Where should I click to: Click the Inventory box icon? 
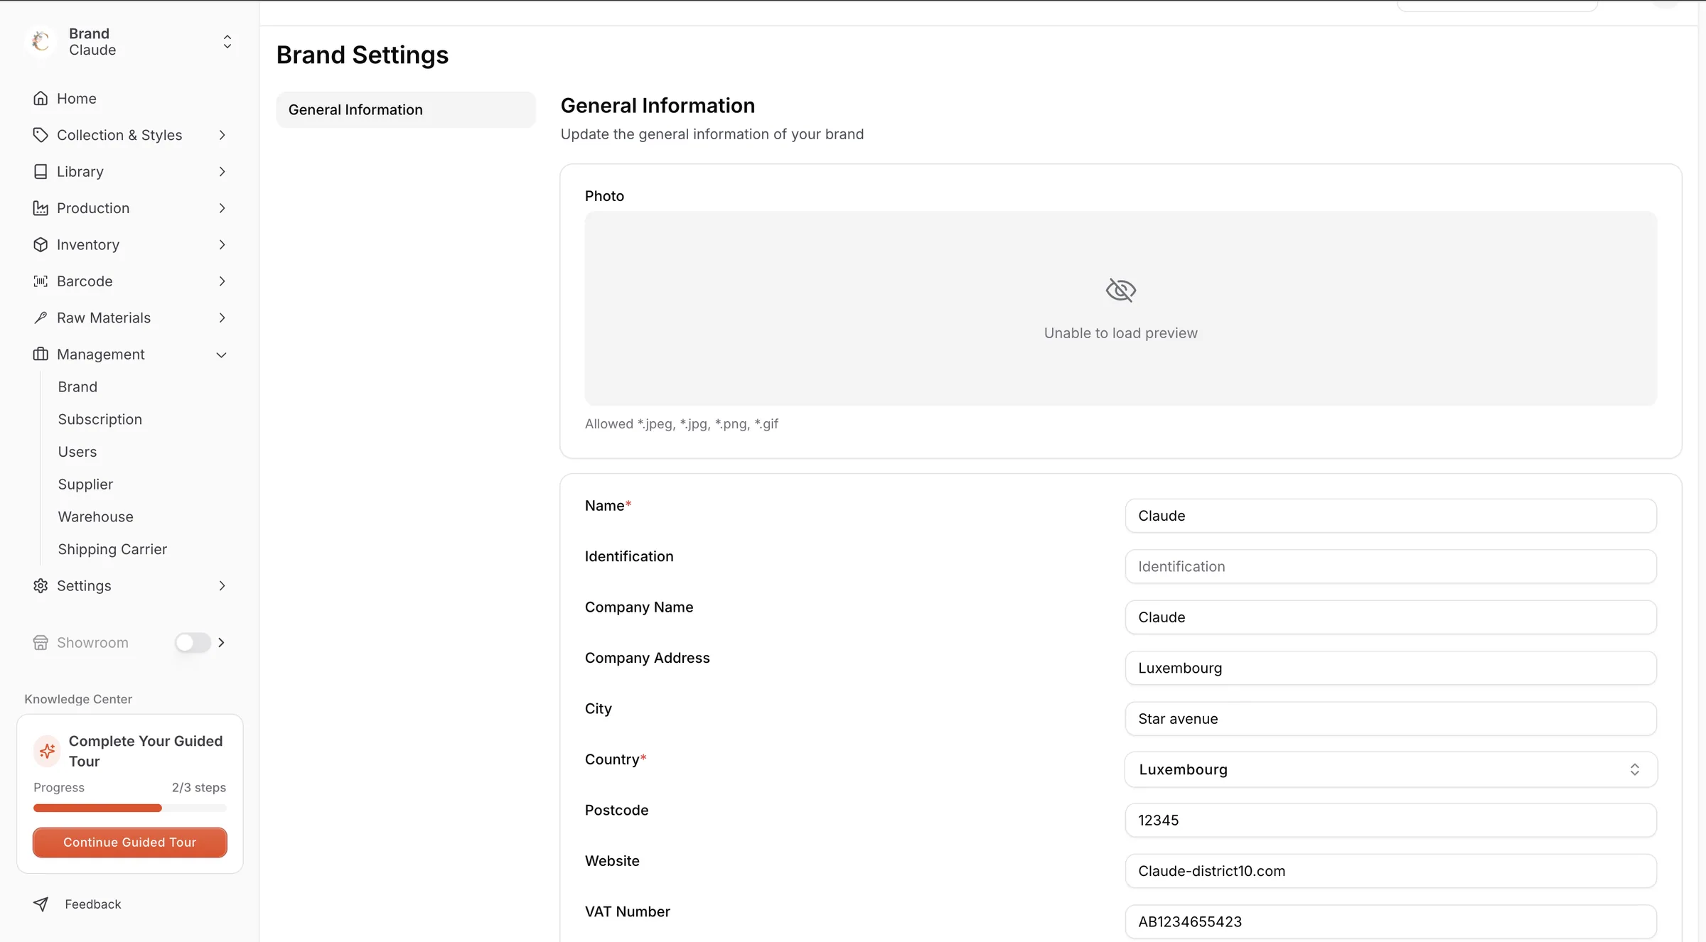click(x=41, y=245)
